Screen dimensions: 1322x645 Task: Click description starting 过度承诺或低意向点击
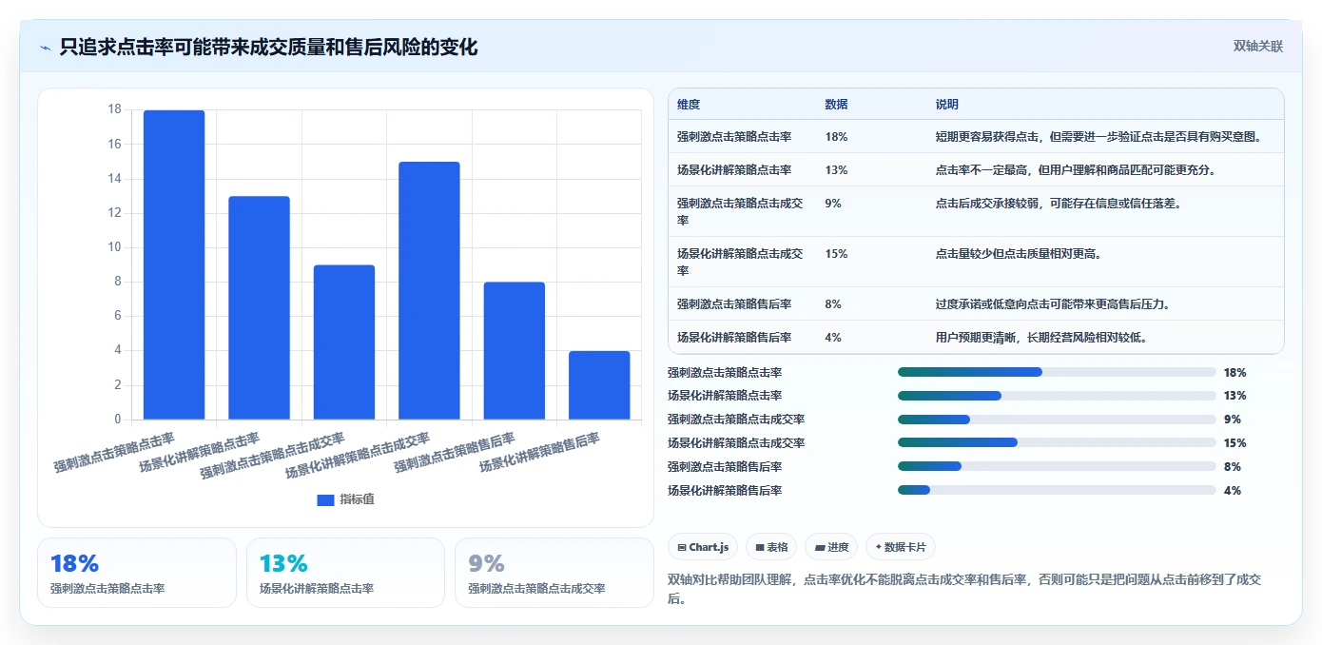tap(1053, 304)
